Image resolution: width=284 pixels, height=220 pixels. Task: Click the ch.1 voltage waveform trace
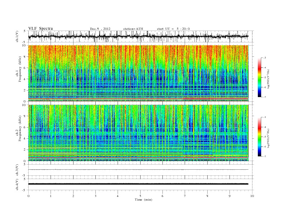point(138,36)
